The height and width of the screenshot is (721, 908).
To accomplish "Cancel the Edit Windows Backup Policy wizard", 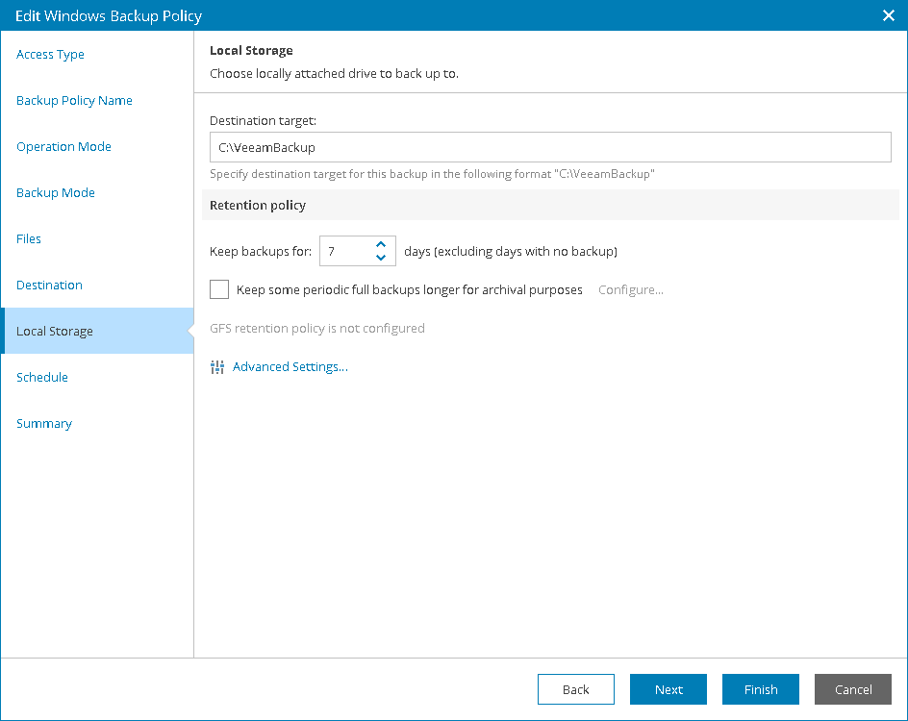I will point(852,689).
